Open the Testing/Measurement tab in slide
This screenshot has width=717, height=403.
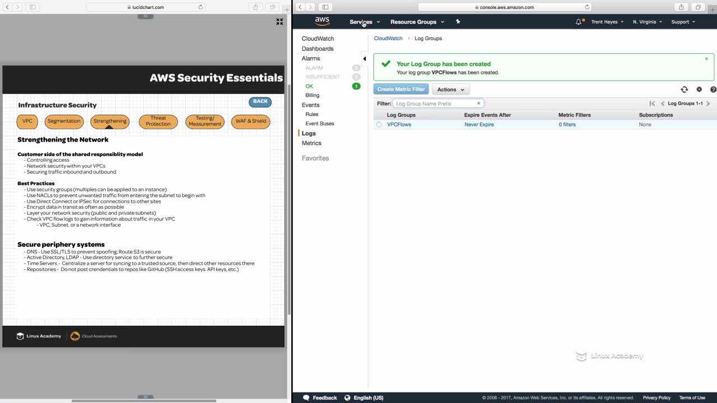[x=205, y=121]
